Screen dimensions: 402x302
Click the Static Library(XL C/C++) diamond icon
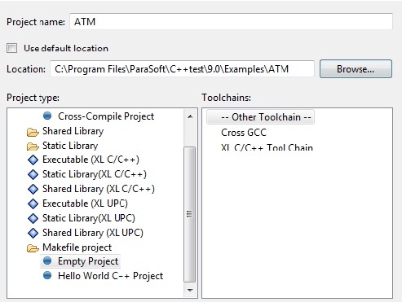(33, 174)
